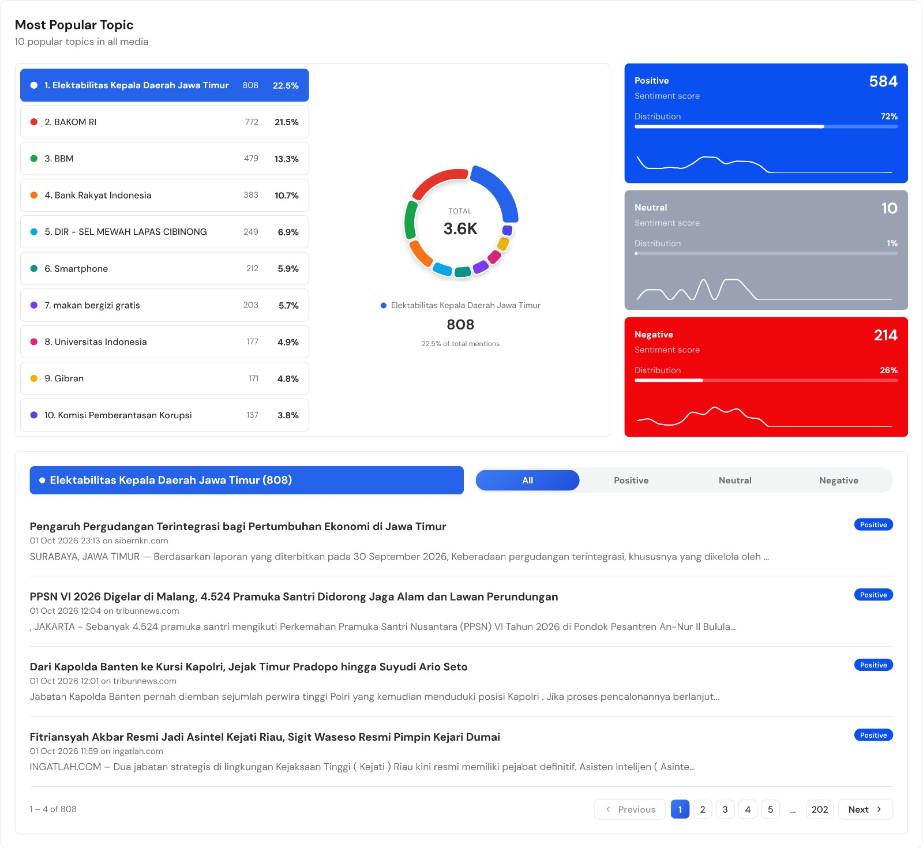
Task: Click purple dot beside makan bergizi gratis
Action: click(x=34, y=305)
